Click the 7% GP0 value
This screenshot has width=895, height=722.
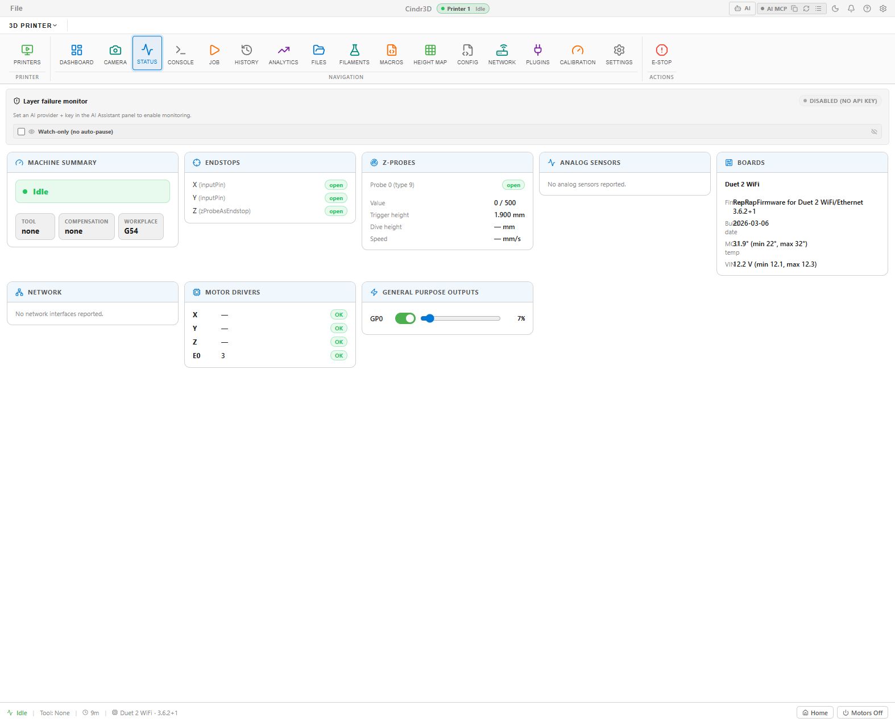(x=521, y=318)
